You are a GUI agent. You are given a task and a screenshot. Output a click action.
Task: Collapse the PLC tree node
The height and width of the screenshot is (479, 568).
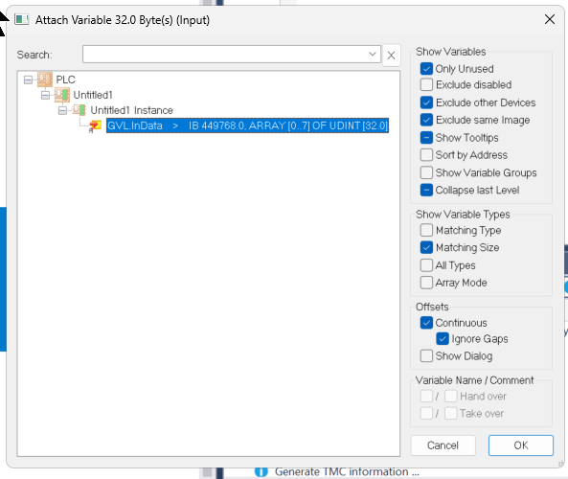tap(28, 80)
